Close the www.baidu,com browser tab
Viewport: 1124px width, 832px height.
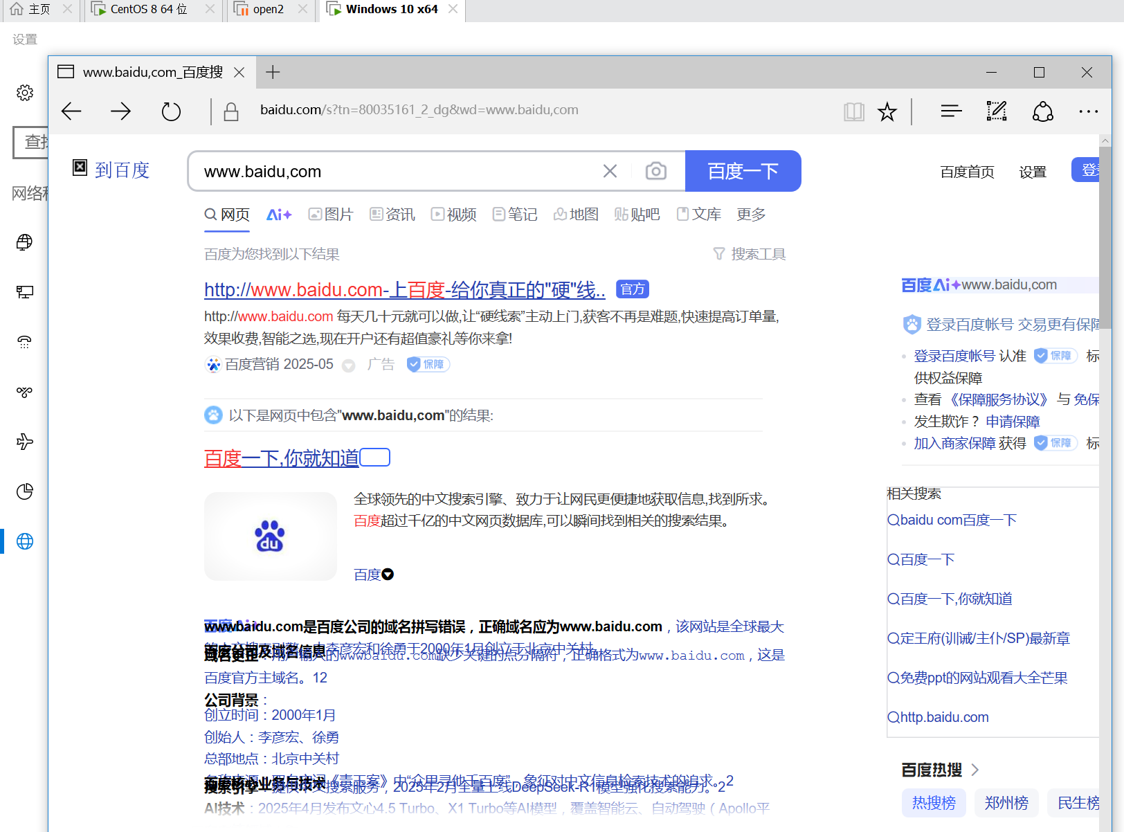239,72
